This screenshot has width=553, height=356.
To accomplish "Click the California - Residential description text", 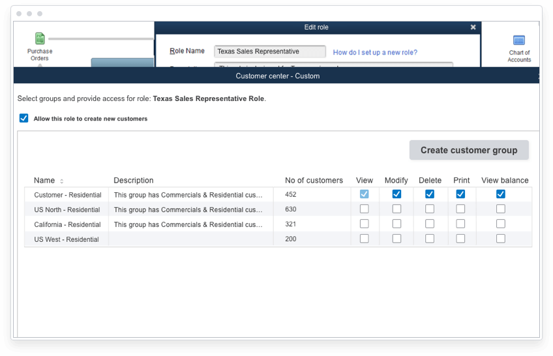I will pyautogui.click(x=188, y=224).
